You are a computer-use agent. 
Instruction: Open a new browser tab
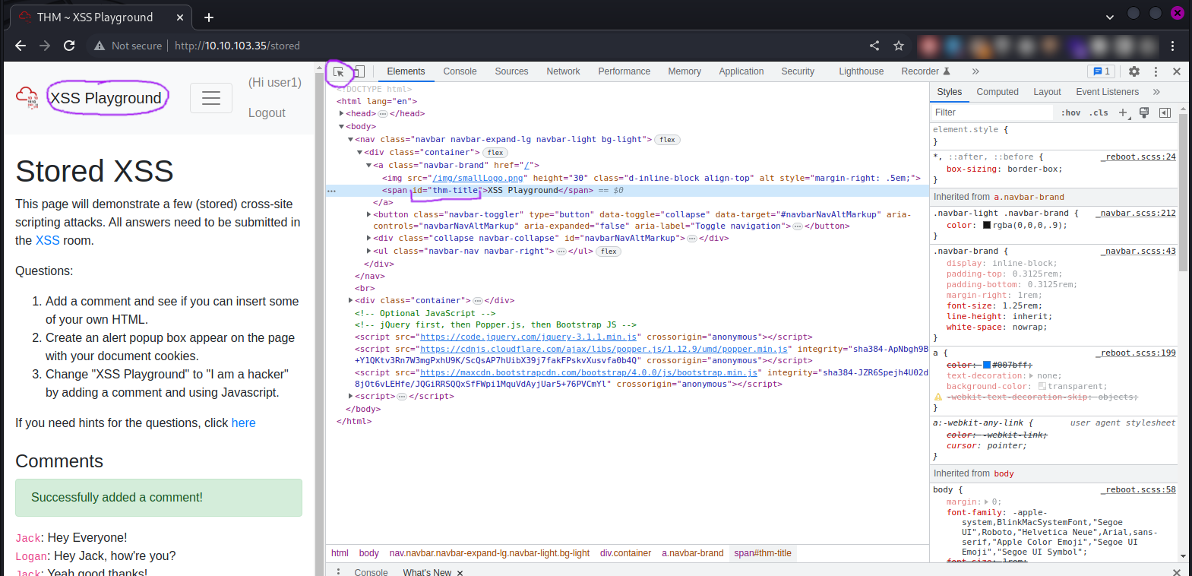pyautogui.click(x=209, y=17)
